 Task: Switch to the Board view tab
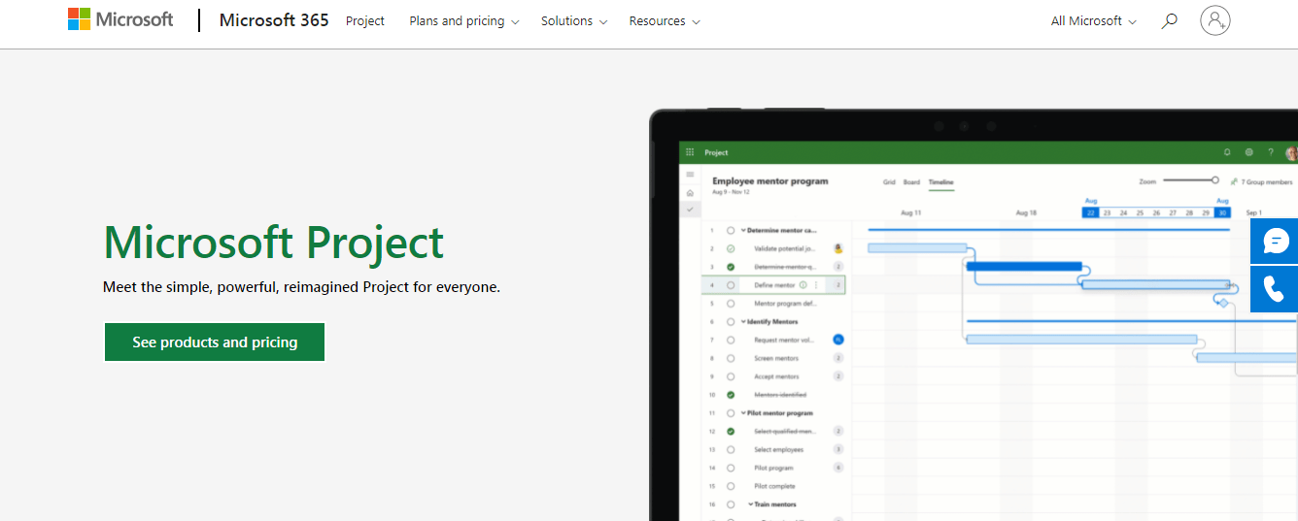(x=911, y=182)
